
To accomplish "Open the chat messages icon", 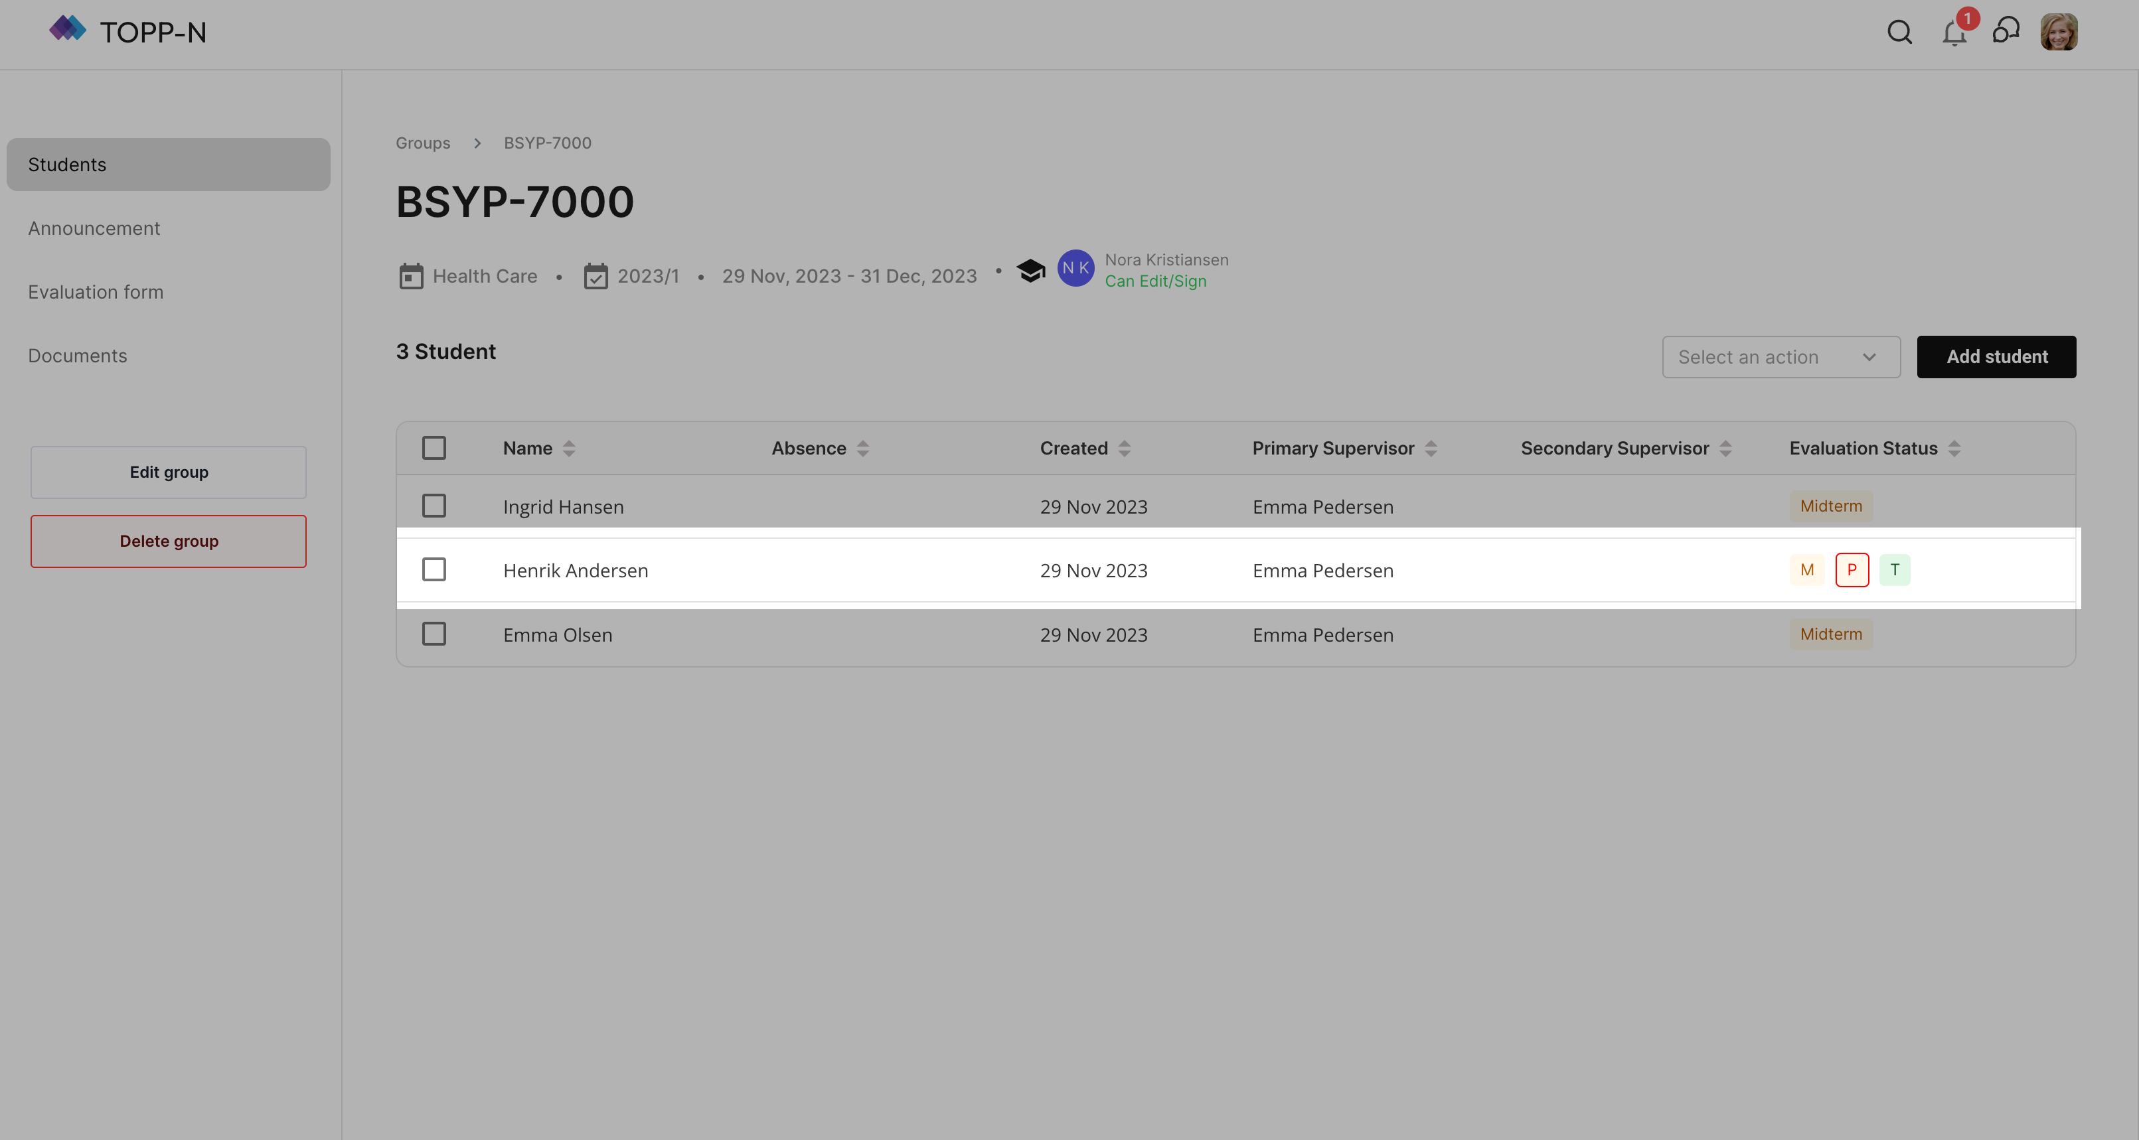I will pos(2006,32).
